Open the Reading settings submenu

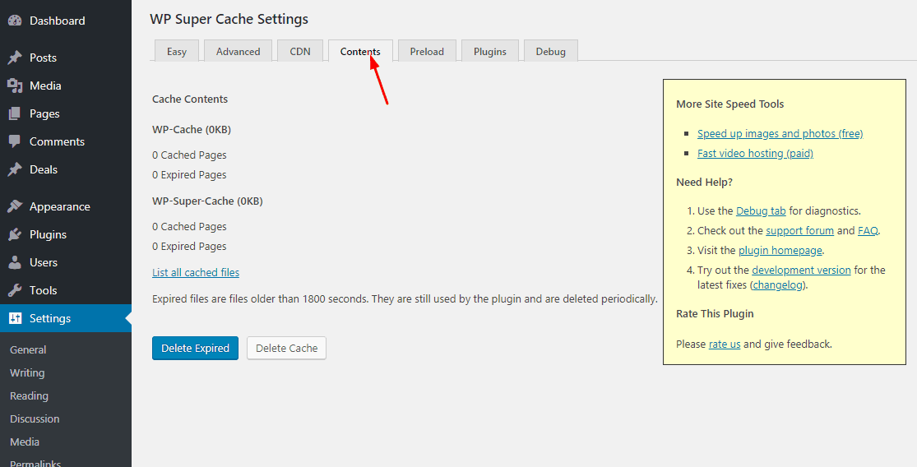pos(29,395)
